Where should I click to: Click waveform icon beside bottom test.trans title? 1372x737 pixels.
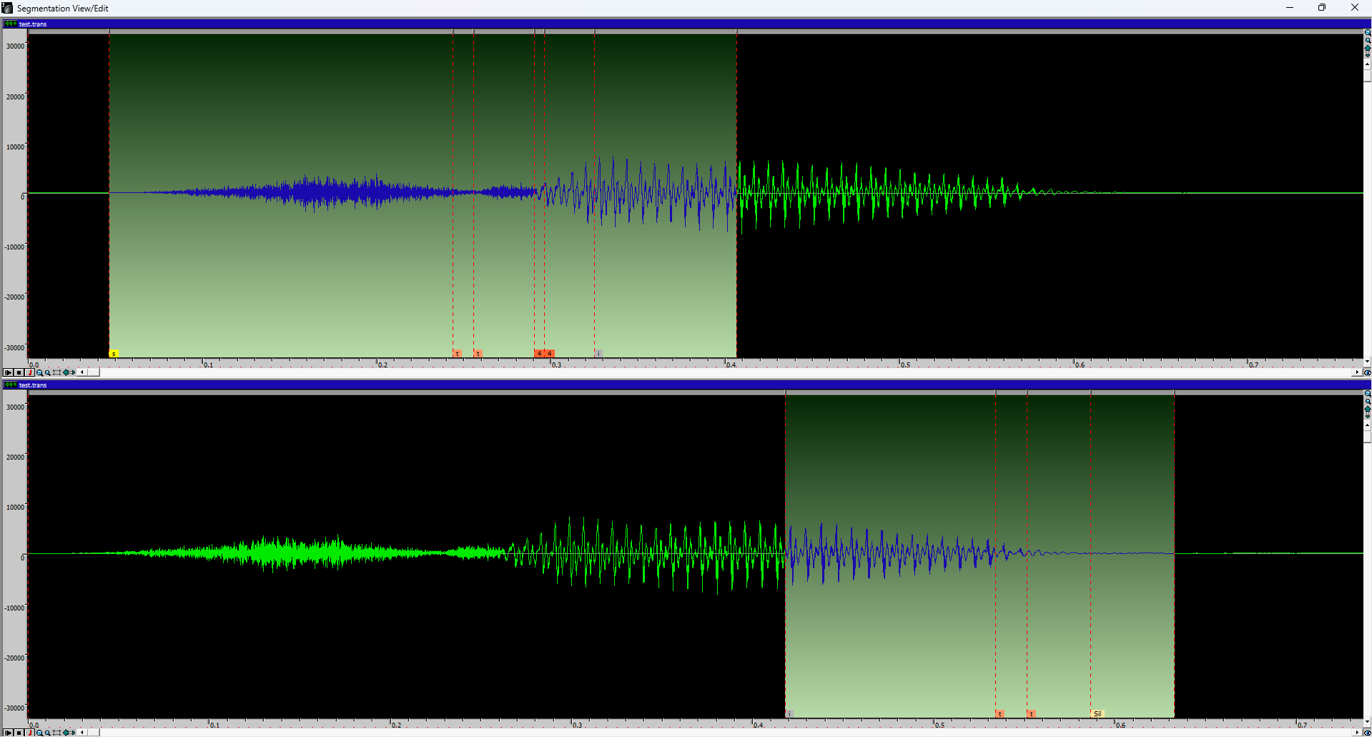click(x=11, y=385)
